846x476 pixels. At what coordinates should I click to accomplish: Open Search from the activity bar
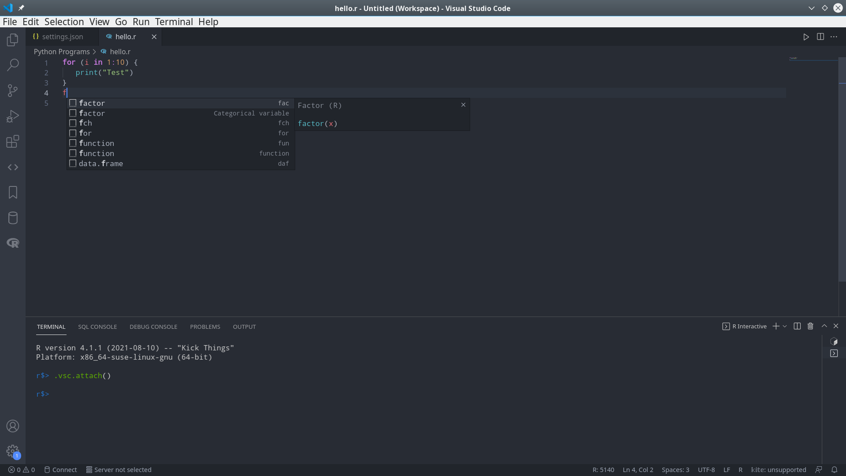[x=12, y=65]
